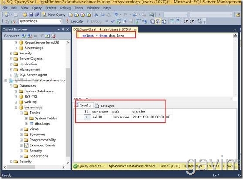Screen dimensions: 243x179
Task: Click Disconnect icon in Object Explorer
Action: [30, 36]
